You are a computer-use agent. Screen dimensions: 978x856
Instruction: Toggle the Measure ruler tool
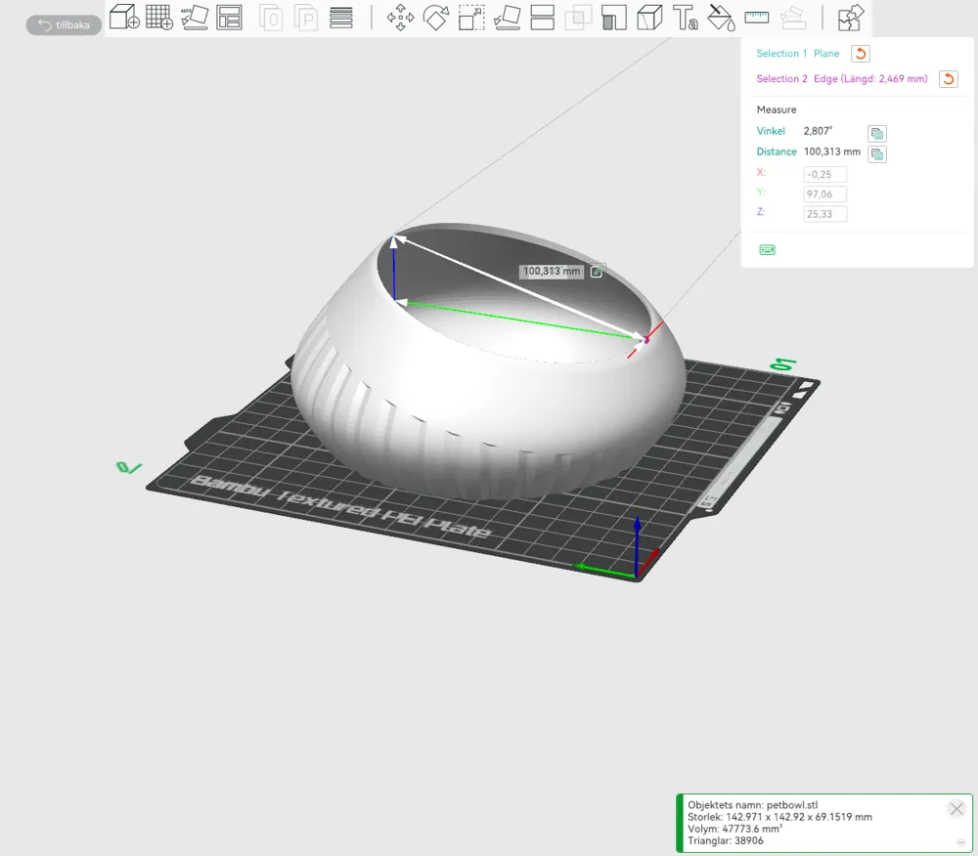(757, 18)
